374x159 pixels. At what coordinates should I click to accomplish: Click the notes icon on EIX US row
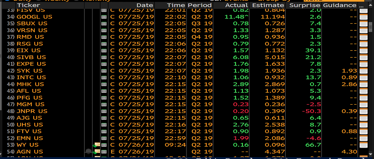(363, 51)
